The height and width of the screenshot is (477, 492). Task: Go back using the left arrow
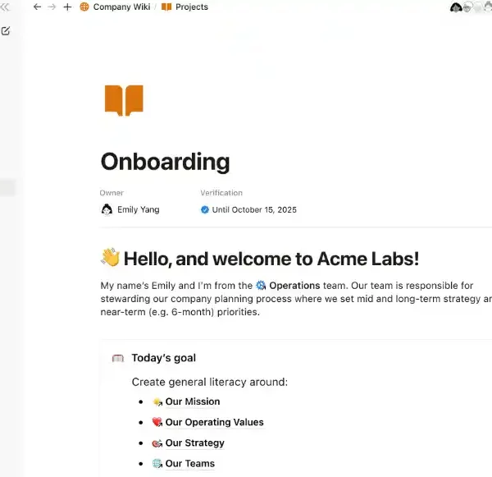point(37,7)
